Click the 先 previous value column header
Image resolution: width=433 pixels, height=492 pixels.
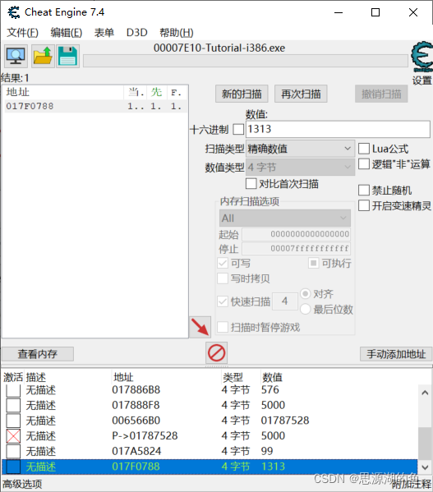pos(156,92)
